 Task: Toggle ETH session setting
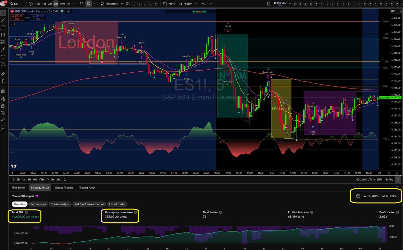(380, 179)
